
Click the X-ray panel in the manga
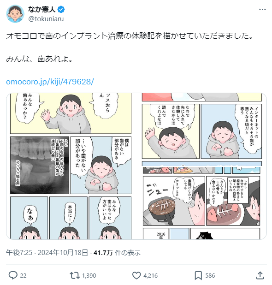point(40,165)
